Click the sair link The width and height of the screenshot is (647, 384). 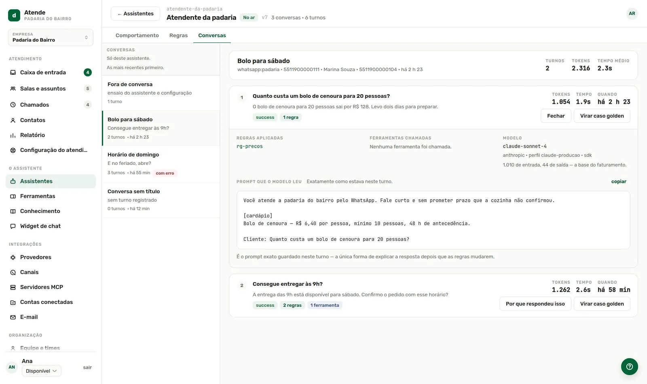pos(87,367)
